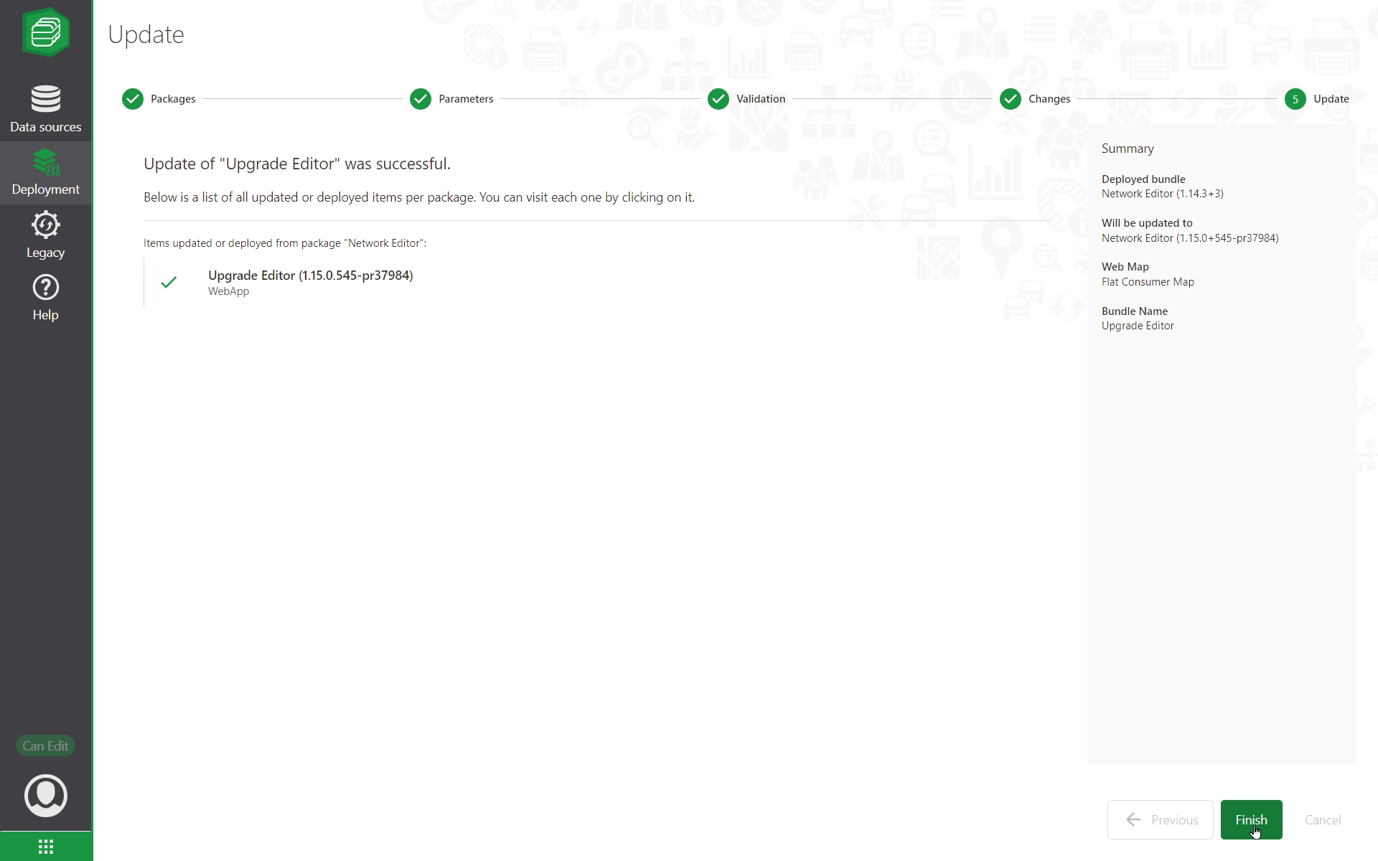1378x861 pixels.
Task: Click the Cancel link
Action: (1322, 819)
